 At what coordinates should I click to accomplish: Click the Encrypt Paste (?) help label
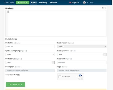coord(14,75)
